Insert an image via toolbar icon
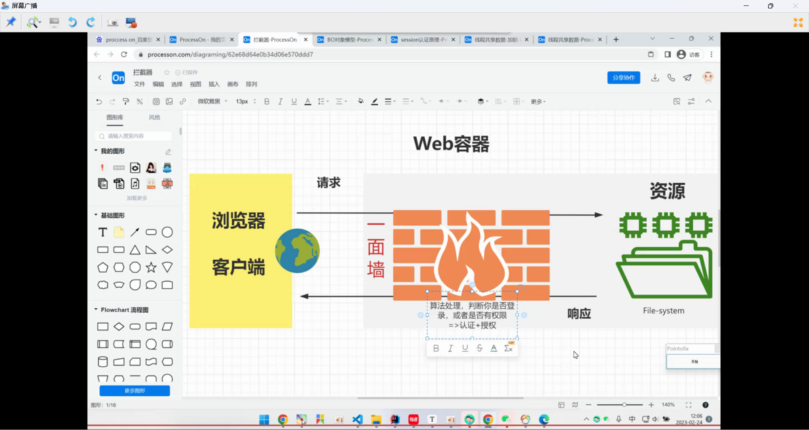The width and height of the screenshot is (809, 430). (x=169, y=101)
